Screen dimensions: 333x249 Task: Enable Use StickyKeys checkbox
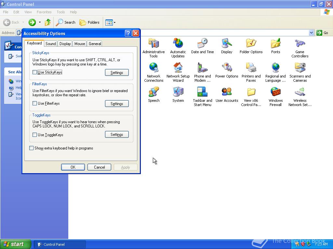pyautogui.click(x=34, y=72)
